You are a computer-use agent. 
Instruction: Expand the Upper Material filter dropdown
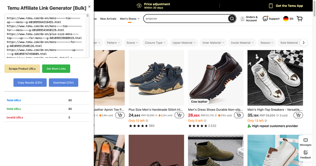point(184,43)
